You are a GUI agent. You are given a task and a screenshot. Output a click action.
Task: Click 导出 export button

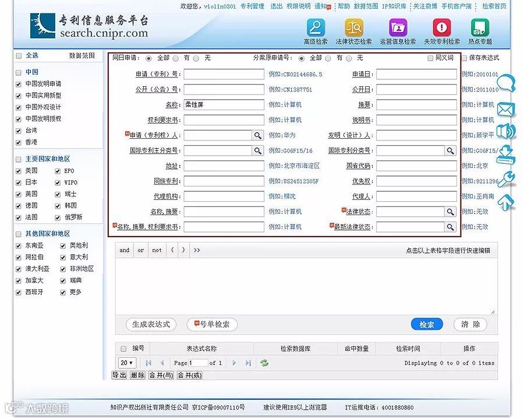[x=119, y=375]
